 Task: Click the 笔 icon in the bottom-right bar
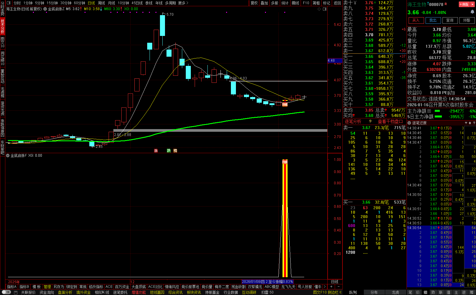[410, 292]
